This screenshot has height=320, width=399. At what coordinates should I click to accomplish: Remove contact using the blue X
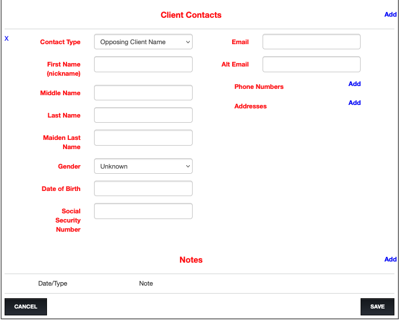click(7, 38)
